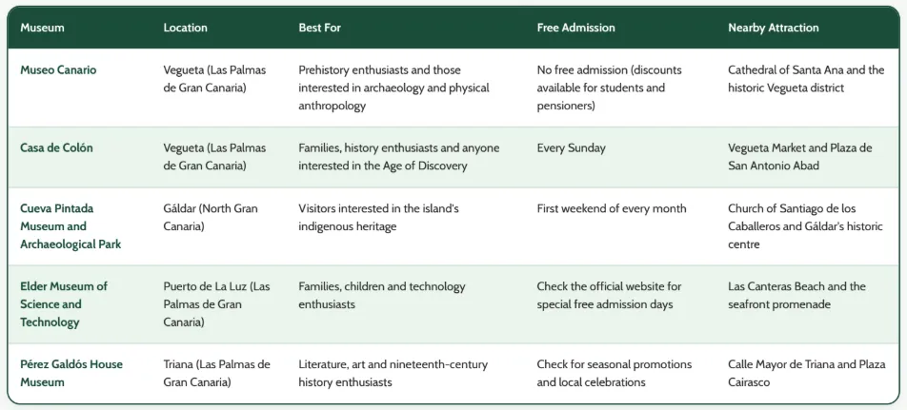The height and width of the screenshot is (410, 907).
Task: Click the Cathedral of Santa Ana attraction cell
Action: pos(806,79)
